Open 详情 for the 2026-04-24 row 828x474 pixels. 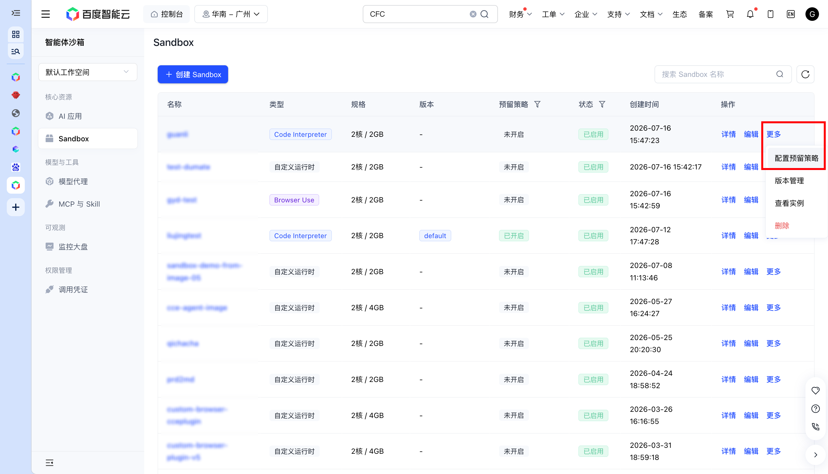tap(728, 379)
